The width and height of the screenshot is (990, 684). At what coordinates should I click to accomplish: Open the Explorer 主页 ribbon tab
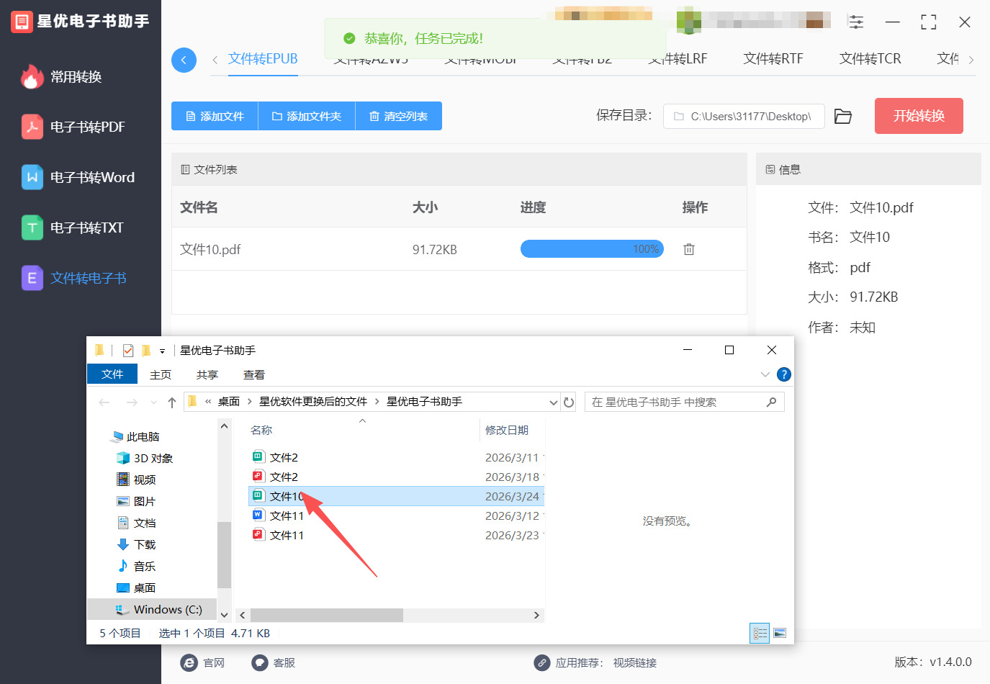(161, 375)
